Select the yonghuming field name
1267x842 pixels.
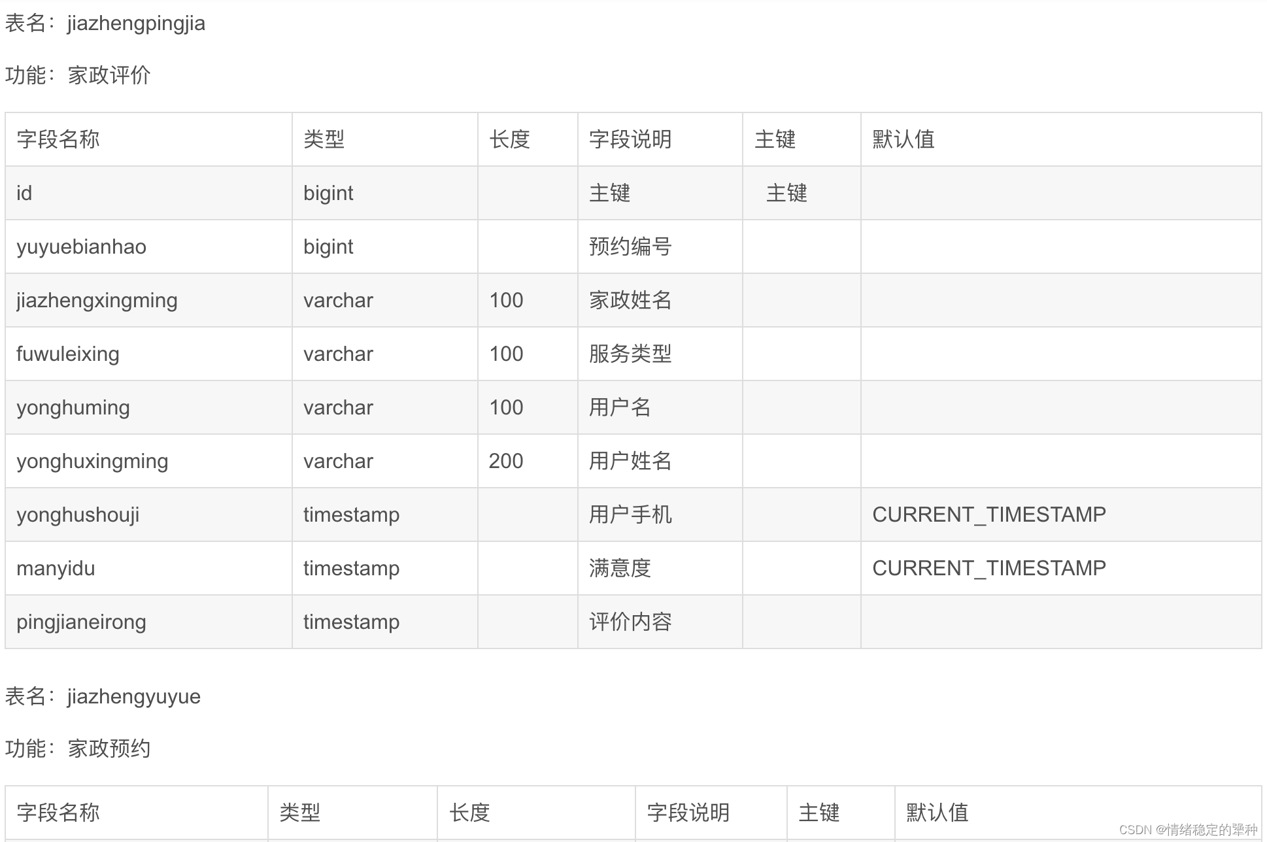[73, 408]
